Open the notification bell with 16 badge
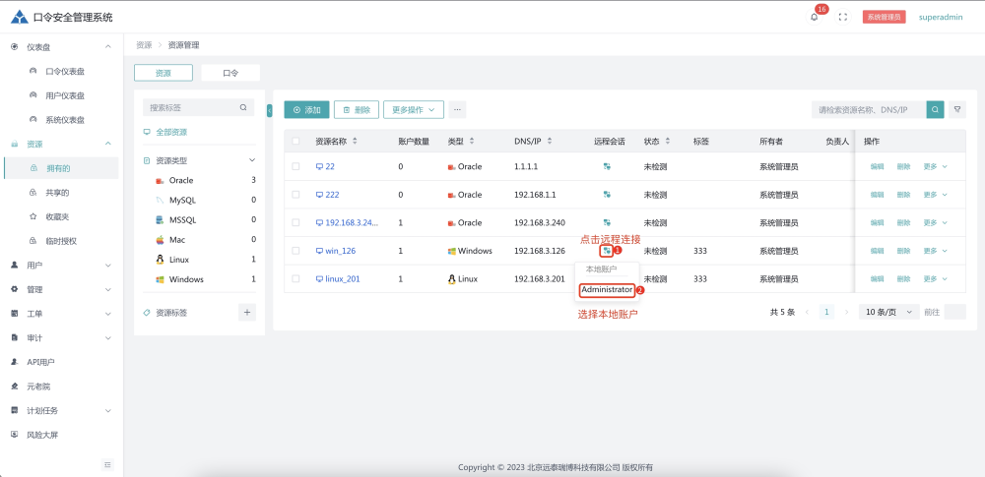 pos(815,17)
